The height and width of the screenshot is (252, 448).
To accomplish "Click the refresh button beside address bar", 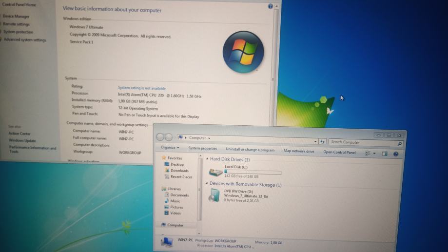I will point(322,141).
